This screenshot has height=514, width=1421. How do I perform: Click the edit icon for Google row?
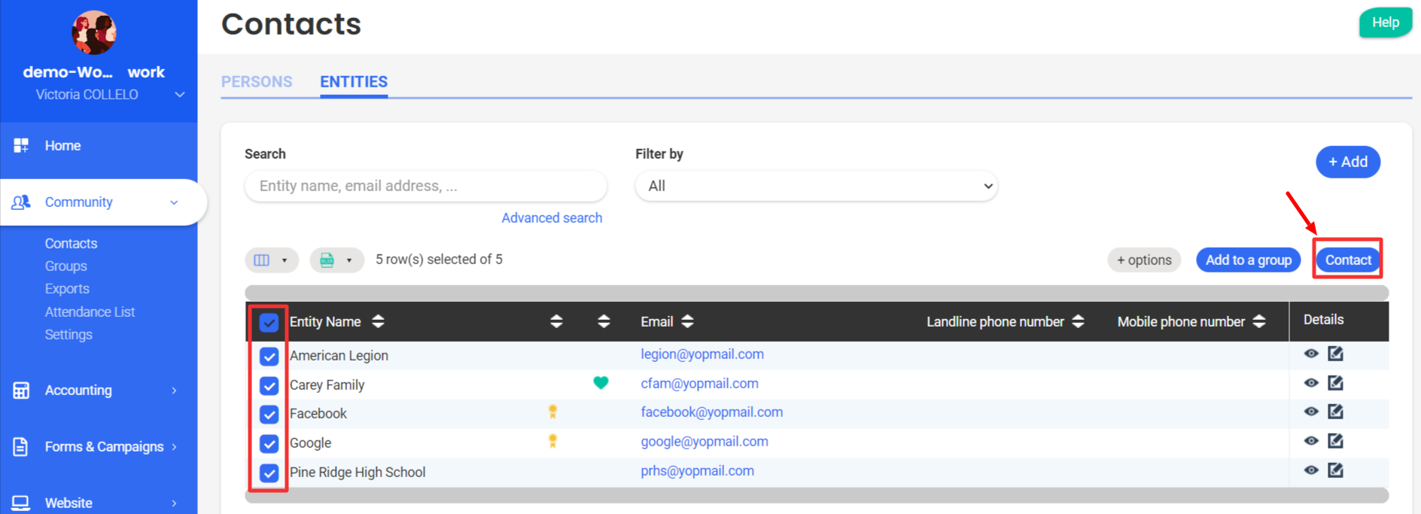tap(1335, 441)
